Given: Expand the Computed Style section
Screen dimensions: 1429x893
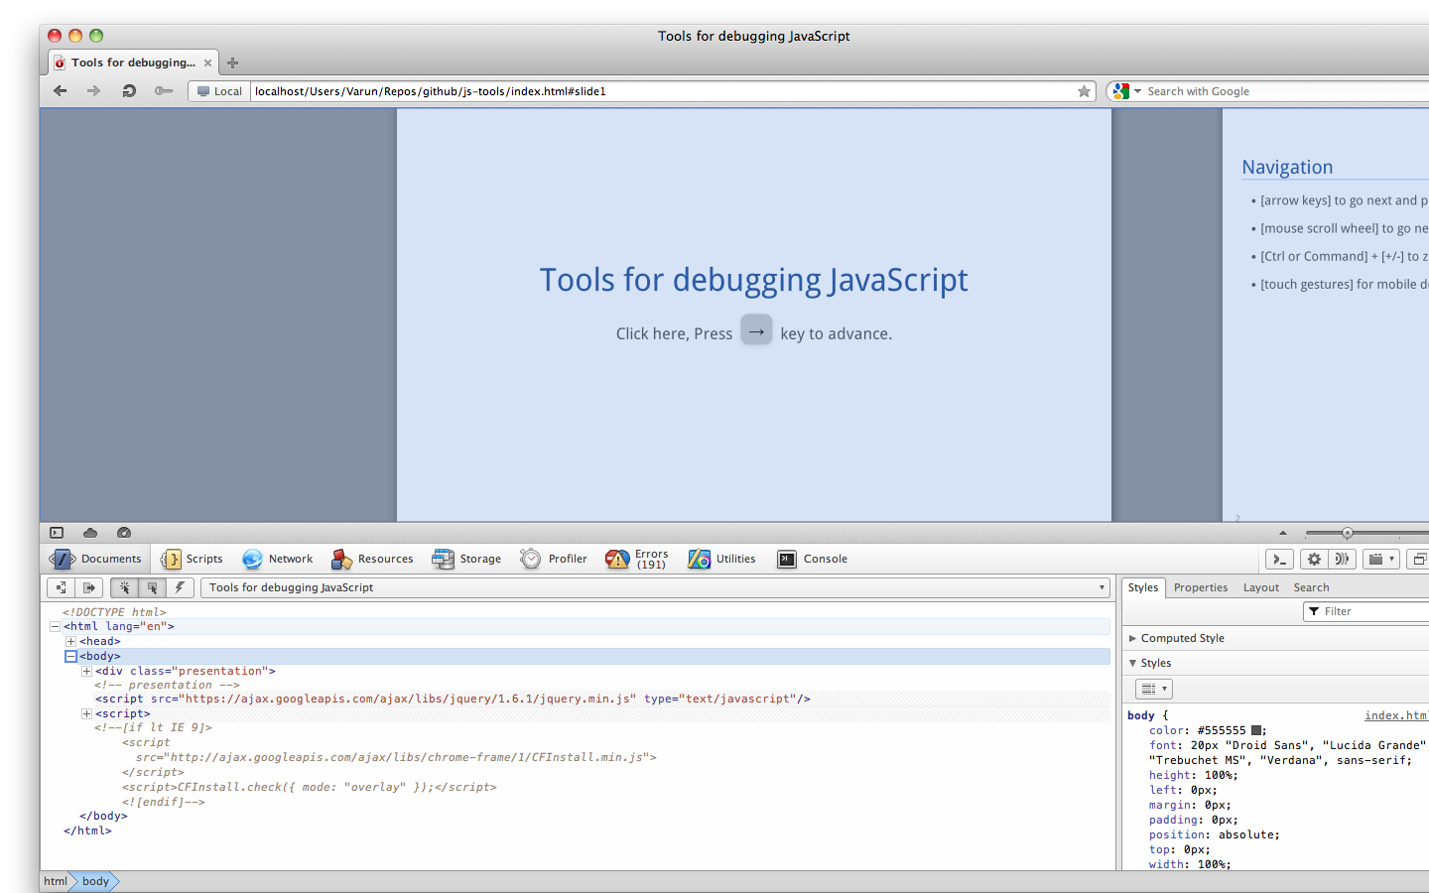Looking at the screenshot, I should (1182, 638).
